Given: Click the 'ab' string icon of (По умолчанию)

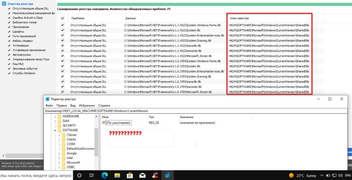Looking at the screenshot, I should coord(103,123).
